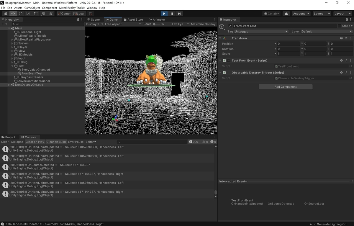The height and width of the screenshot is (226, 354).
Task: Toggle console Collapse mode
Action: [x=17, y=142]
